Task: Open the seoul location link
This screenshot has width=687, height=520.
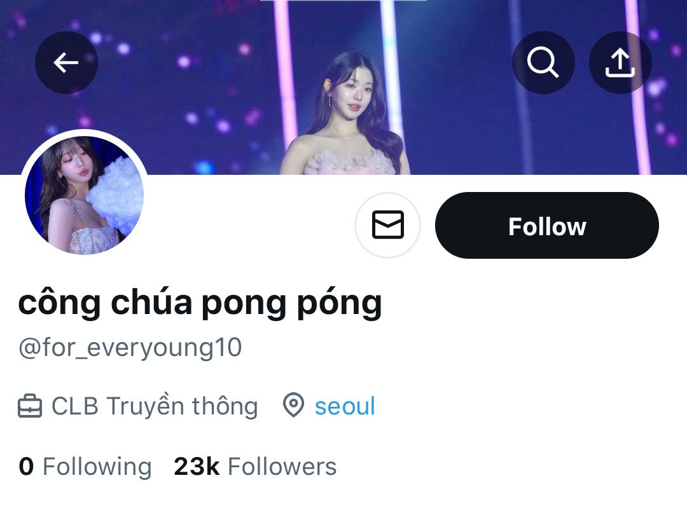Action: click(x=345, y=406)
